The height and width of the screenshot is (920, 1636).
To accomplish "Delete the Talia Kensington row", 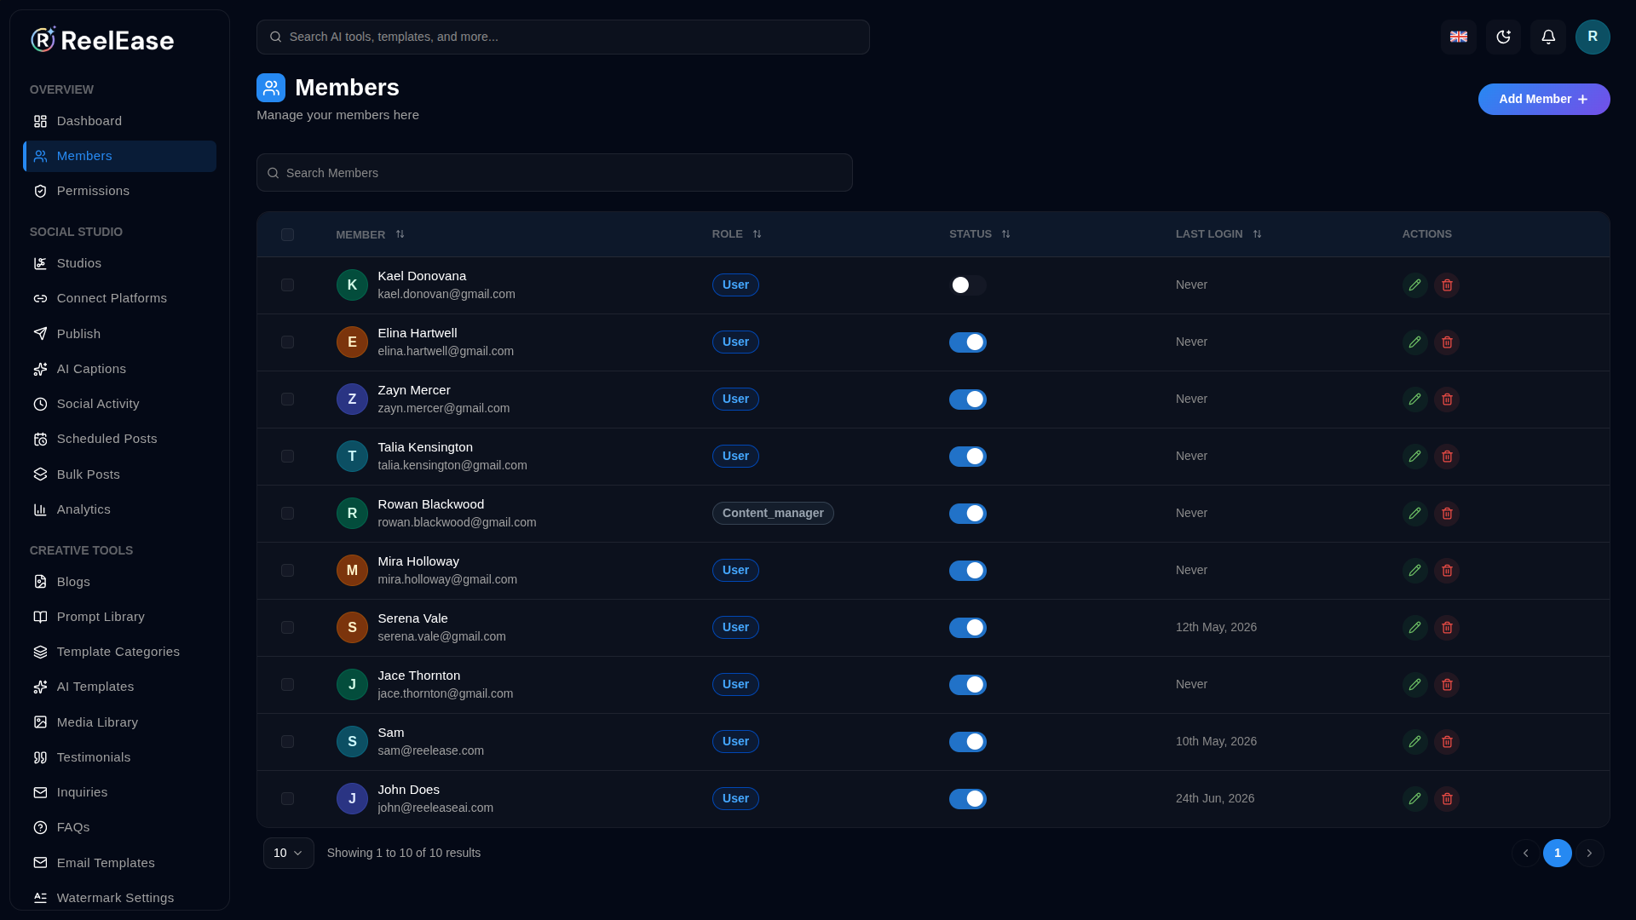I will tap(1447, 457).
